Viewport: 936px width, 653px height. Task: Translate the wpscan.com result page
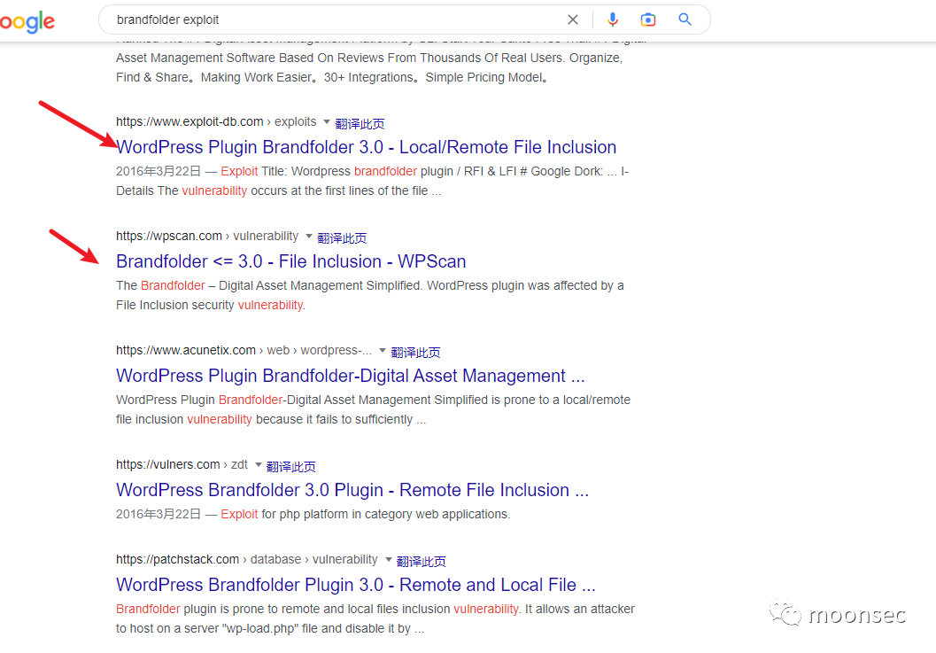342,237
